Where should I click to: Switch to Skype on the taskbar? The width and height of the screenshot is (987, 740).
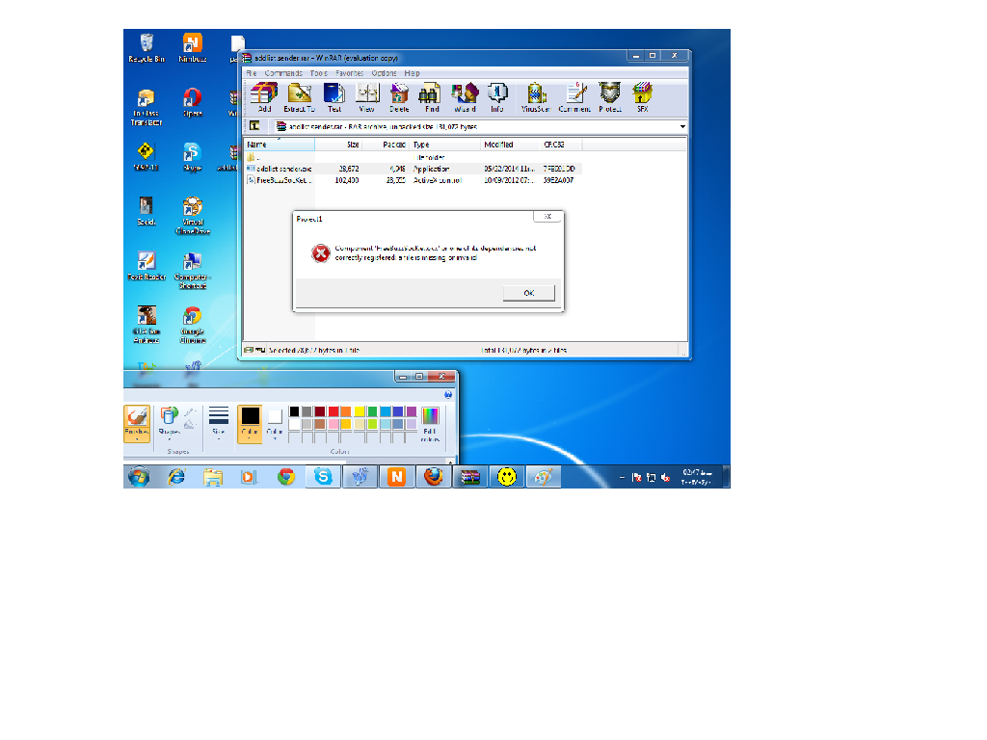pos(323,477)
